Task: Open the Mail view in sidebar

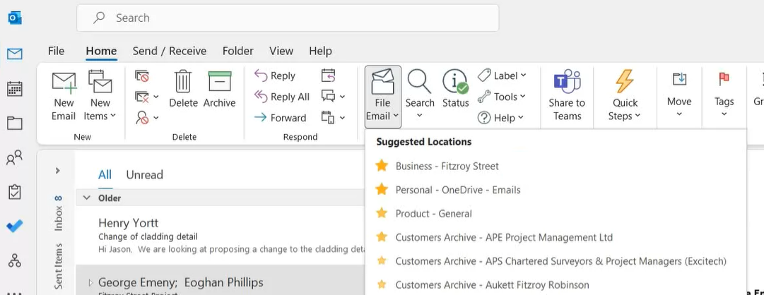Action: coord(15,54)
